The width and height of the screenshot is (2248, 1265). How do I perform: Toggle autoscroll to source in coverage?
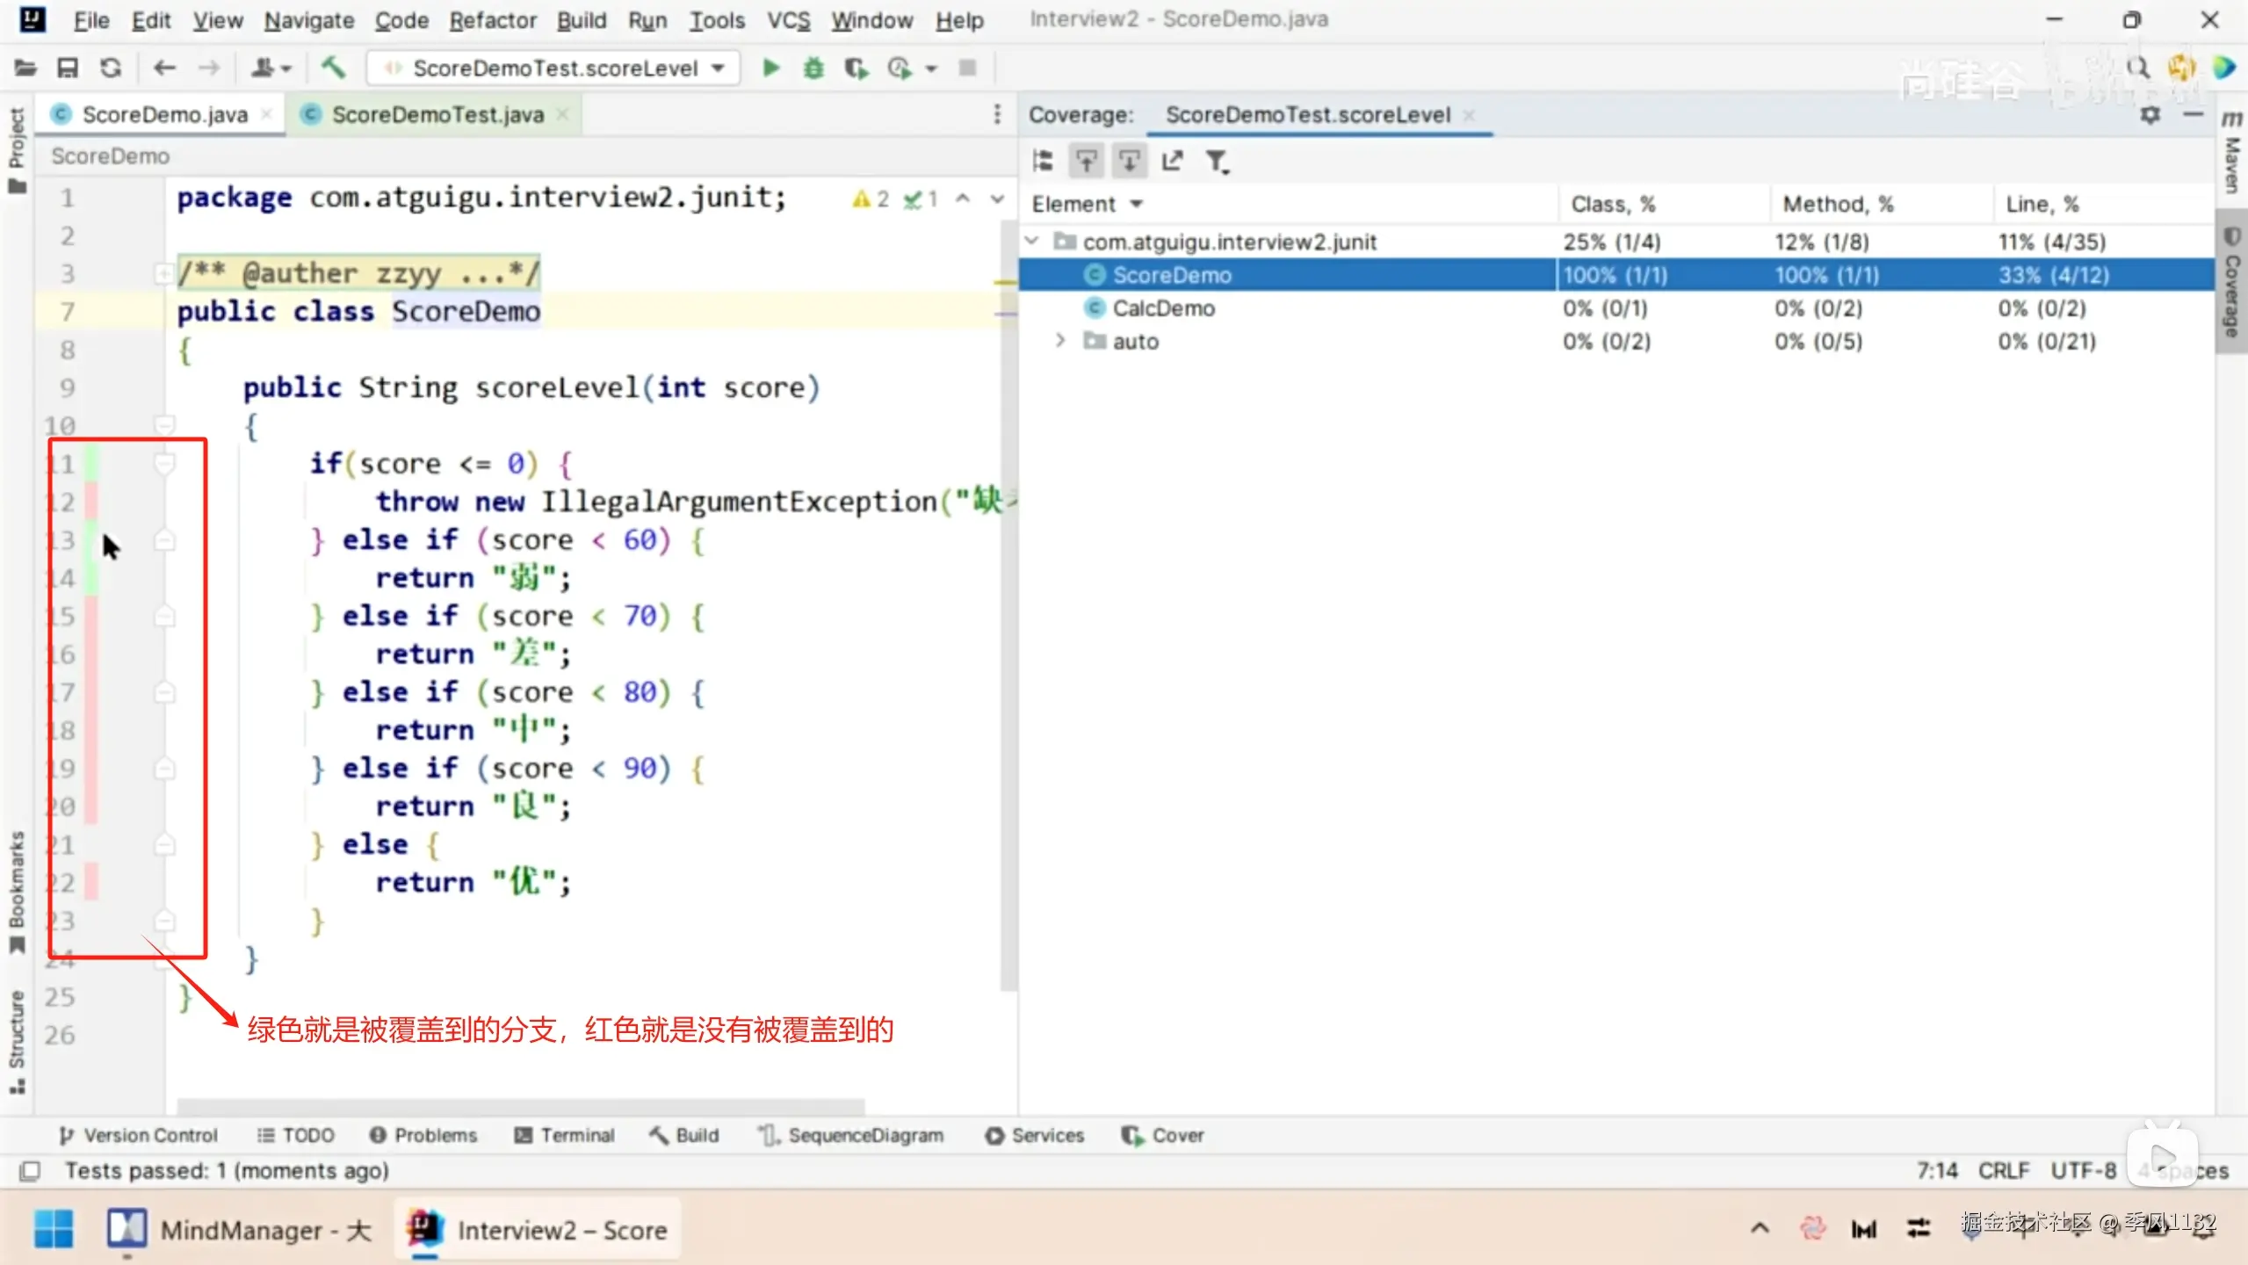click(x=1086, y=161)
